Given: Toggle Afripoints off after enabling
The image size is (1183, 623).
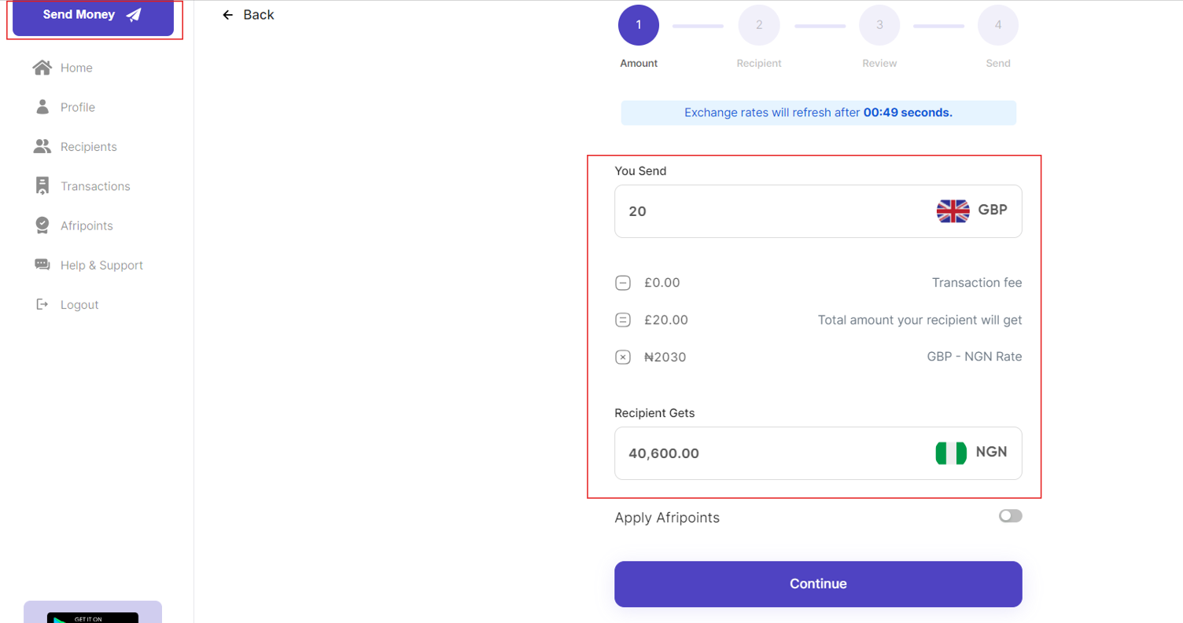Looking at the screenshot, I should 1010,516.
